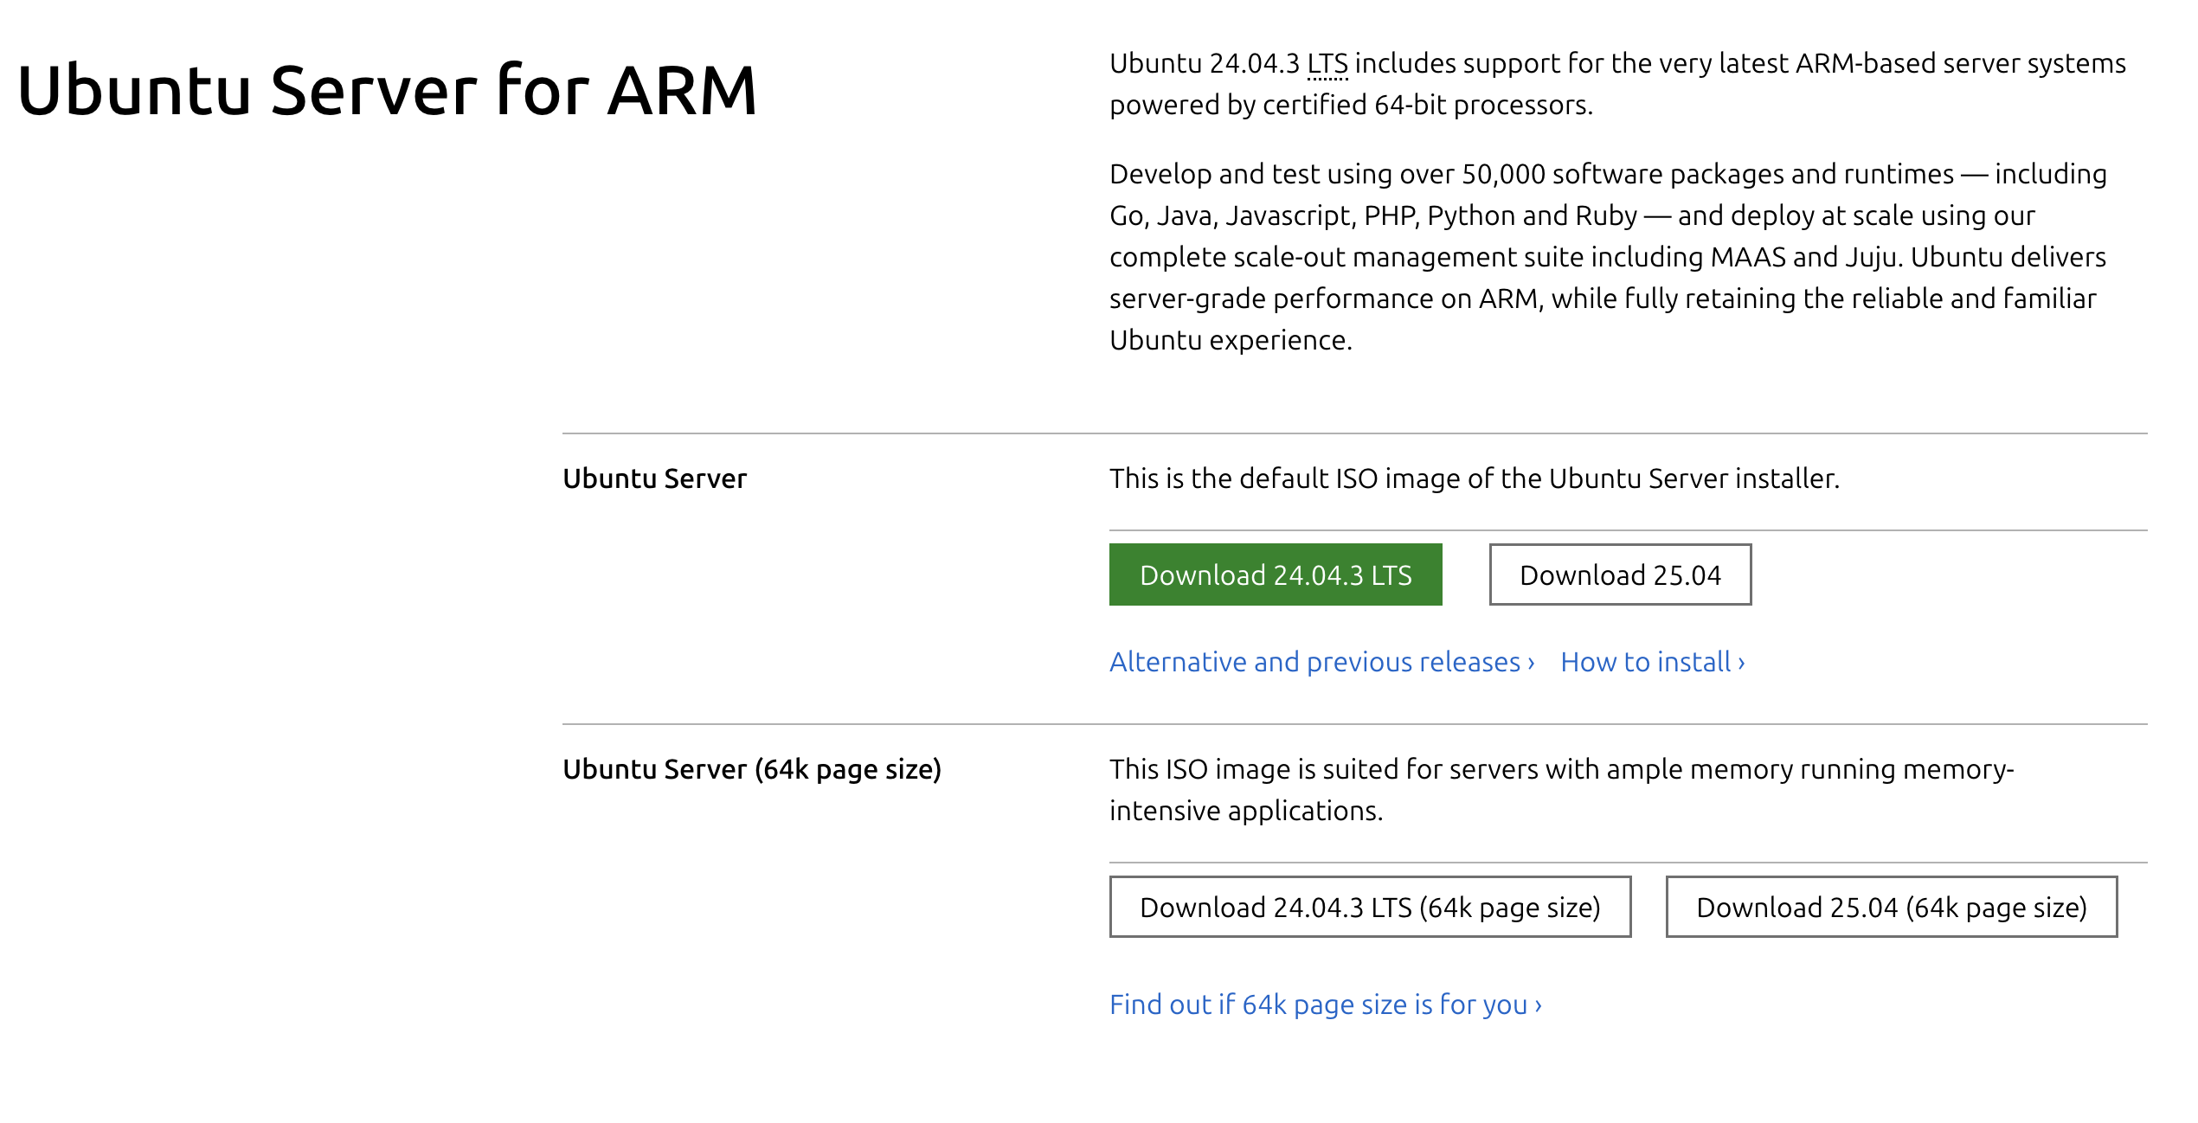Open the How to install link

tap(1653, 662)
